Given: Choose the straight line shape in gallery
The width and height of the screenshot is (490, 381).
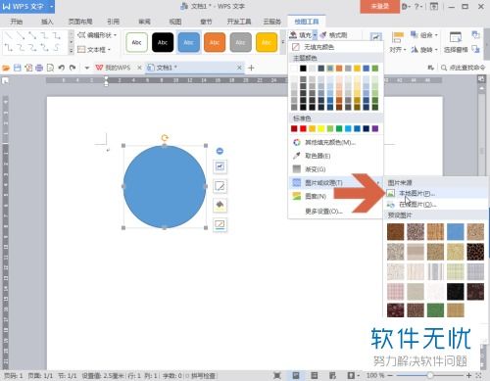Looking at the screenshot, I should (9, 35).
